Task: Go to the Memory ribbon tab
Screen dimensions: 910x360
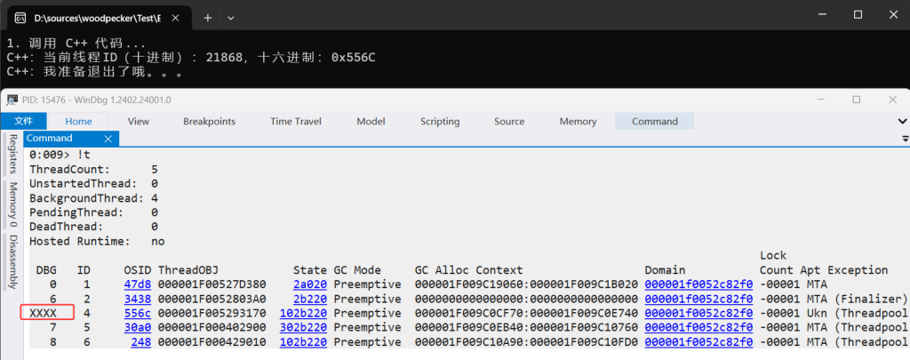Action: [x=578, y=121]
